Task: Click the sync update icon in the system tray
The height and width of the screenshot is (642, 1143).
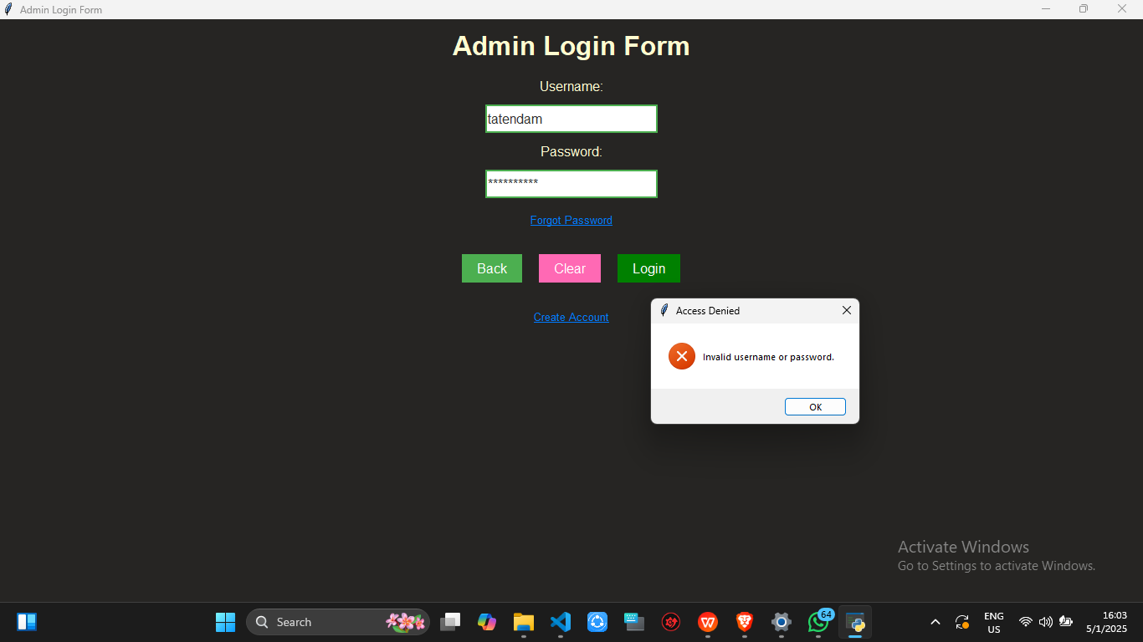Action: (962, 622)
